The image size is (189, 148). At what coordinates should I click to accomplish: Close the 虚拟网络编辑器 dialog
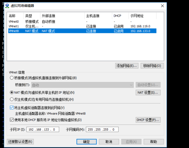pyautogui.click(x=162, y=6)
